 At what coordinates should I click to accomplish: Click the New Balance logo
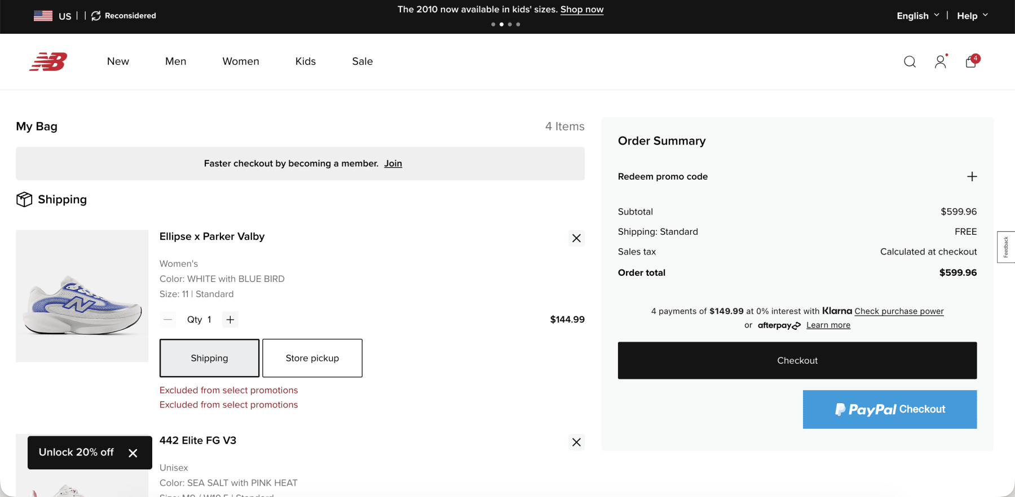point(48,61)
